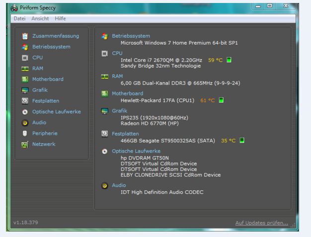Follow the RAM heading link in summary

pyautogui.click(x=117, y=76)
